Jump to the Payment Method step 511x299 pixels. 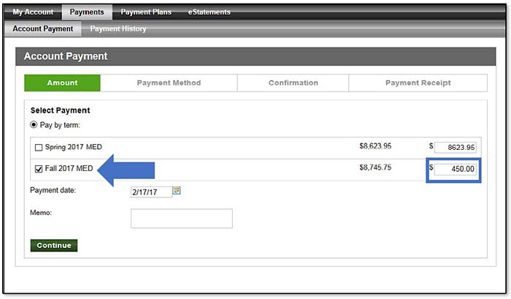click(169, 83)
